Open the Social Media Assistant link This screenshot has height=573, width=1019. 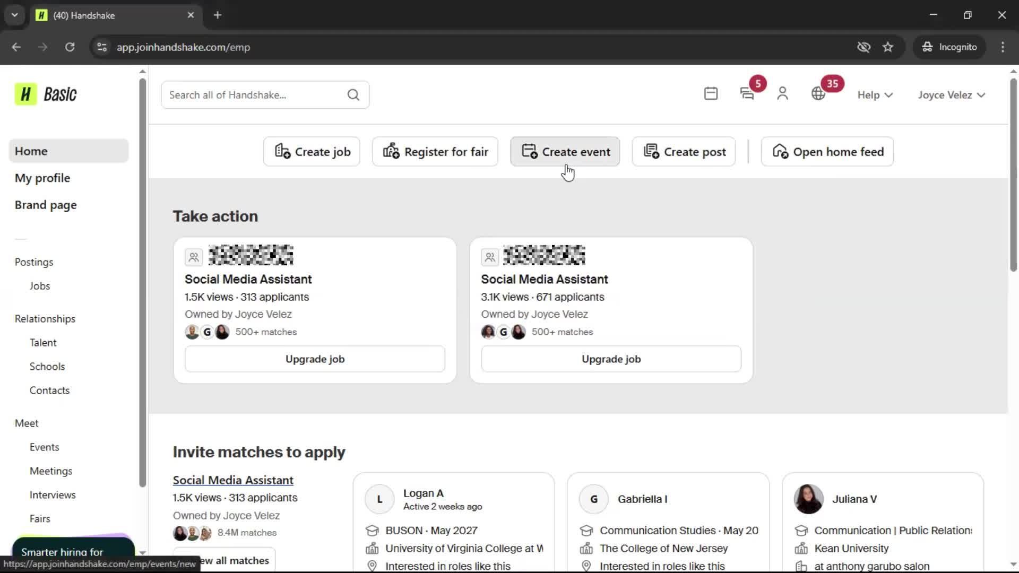(233, 480)
